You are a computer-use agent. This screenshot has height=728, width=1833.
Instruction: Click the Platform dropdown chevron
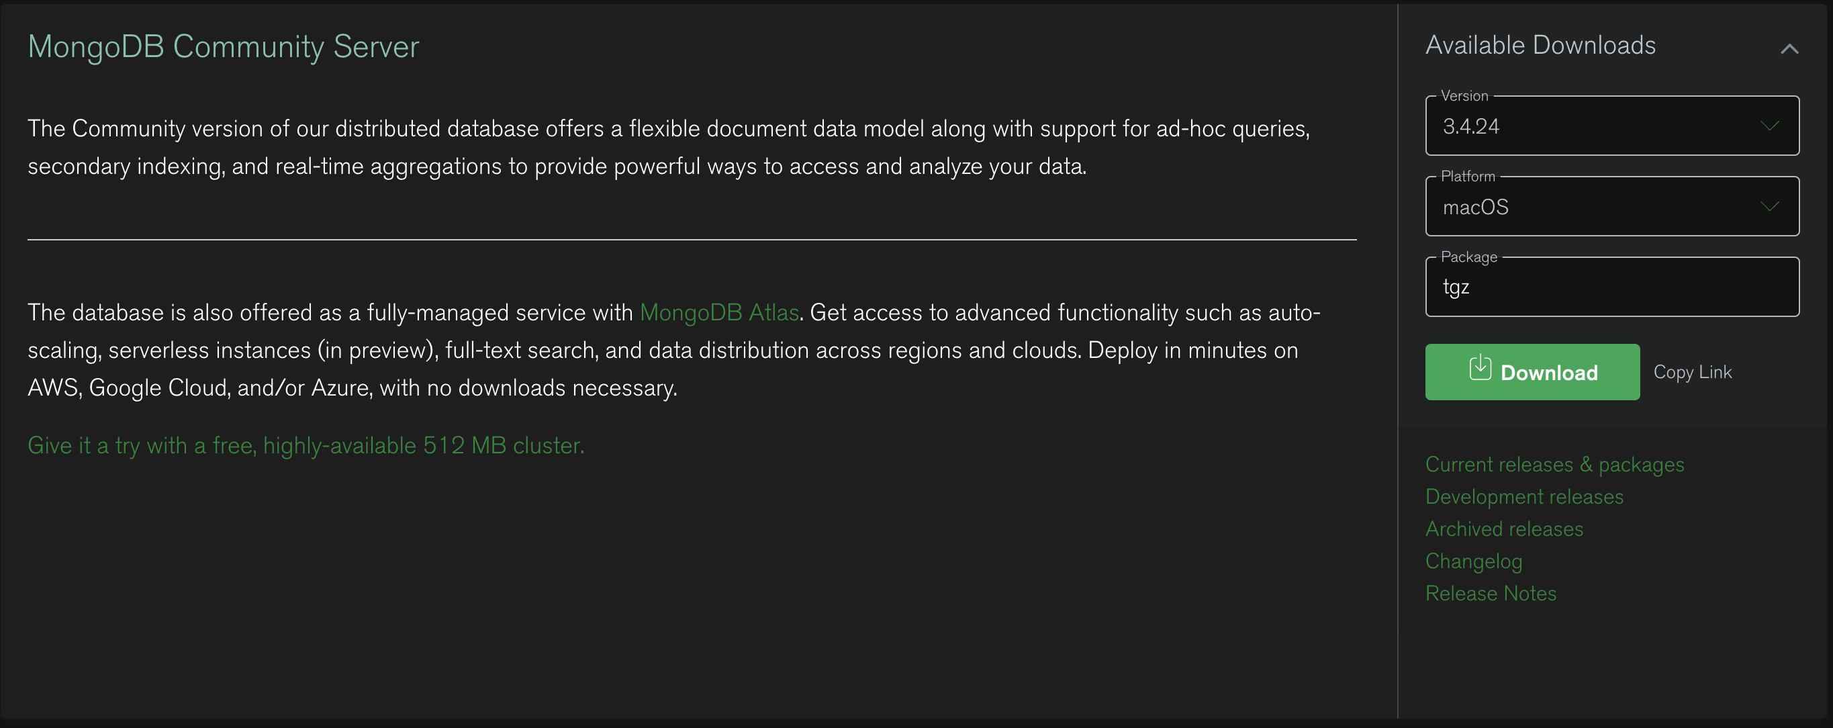pyautogui.click(x=1771, y=206)
